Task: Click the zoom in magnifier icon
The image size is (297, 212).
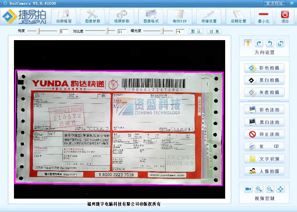Action: 259,189
